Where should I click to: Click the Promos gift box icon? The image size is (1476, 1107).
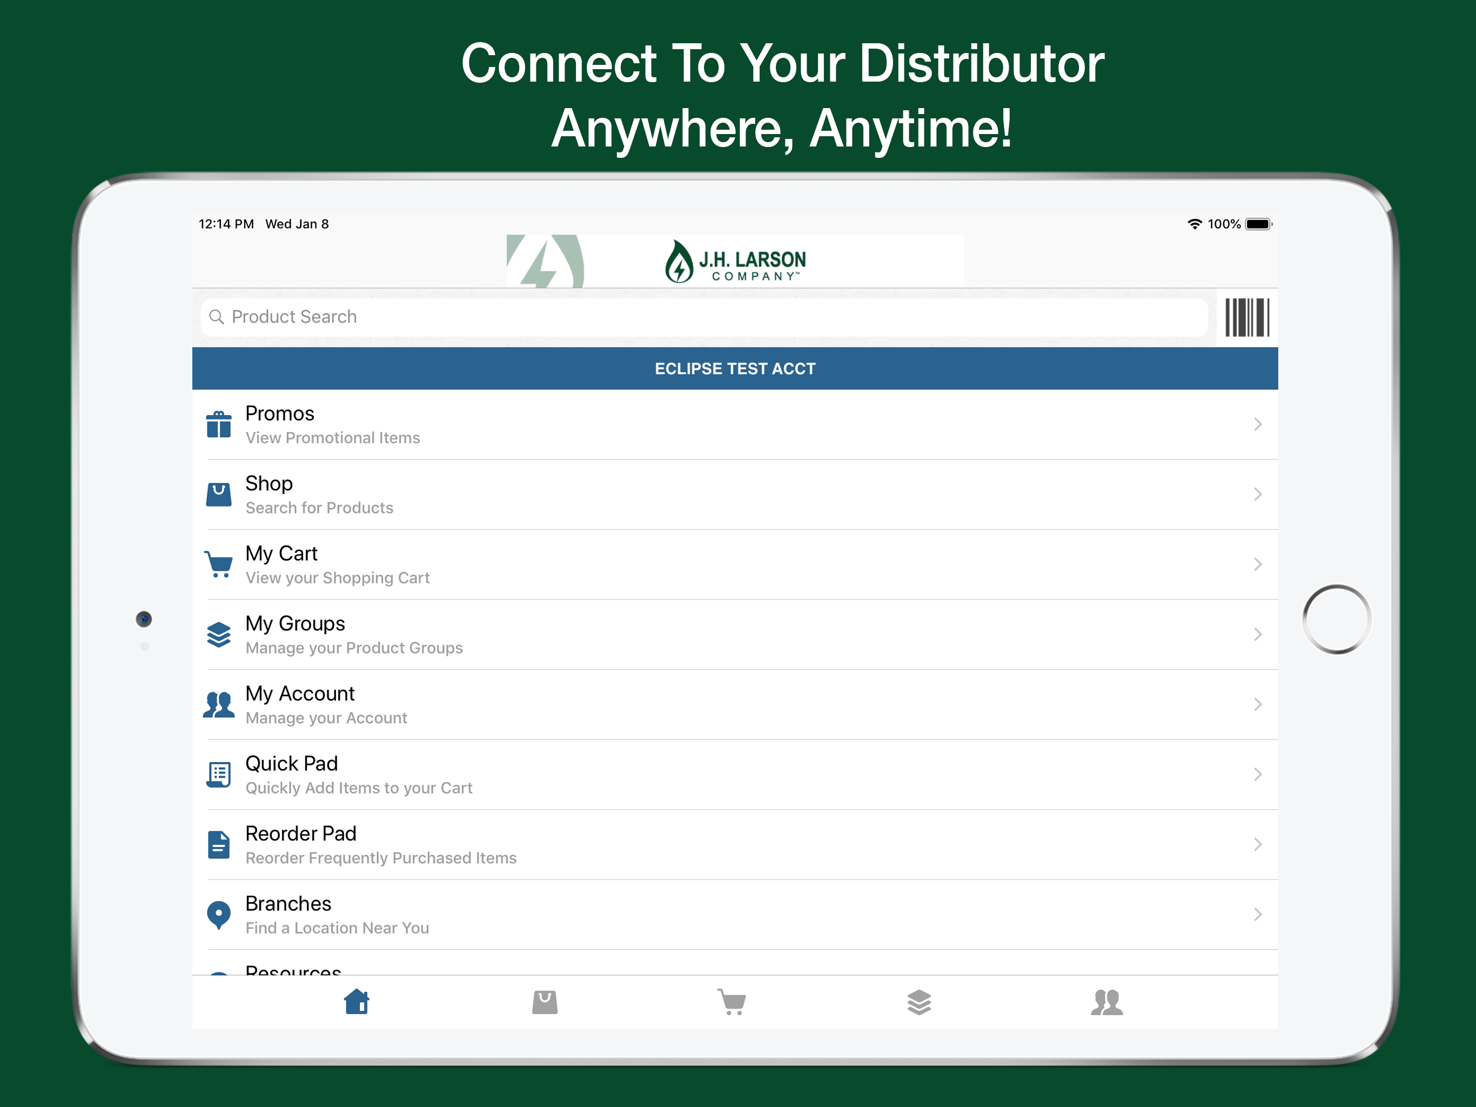coord(219,424)
